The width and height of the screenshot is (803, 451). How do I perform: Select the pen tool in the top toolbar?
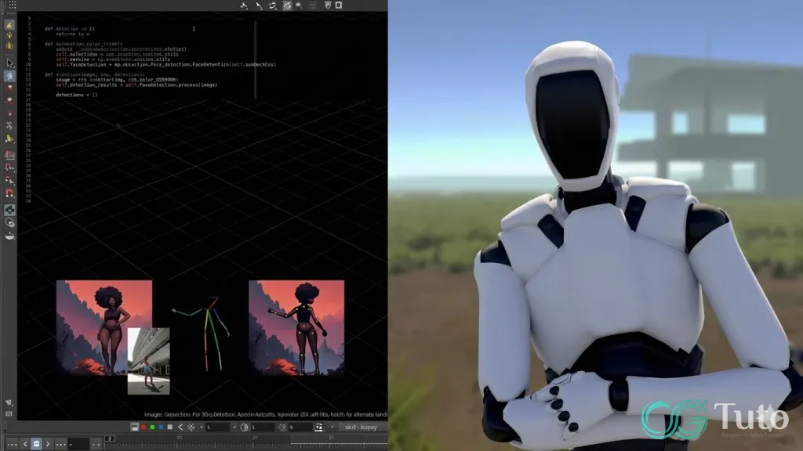[x=257, y=5]
